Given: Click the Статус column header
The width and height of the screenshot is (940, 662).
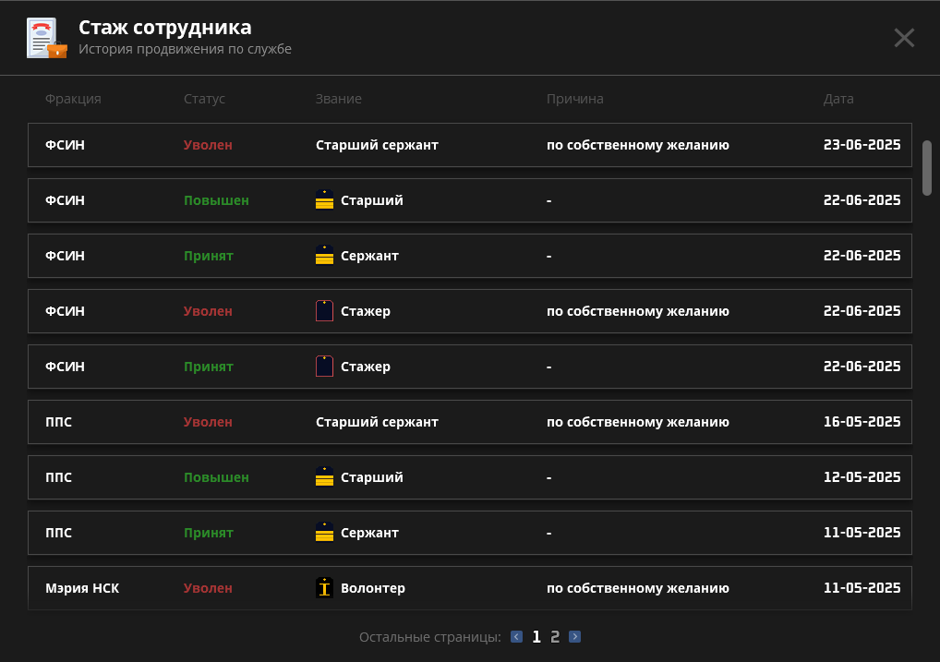Looking at the screenshot, I should pyautogui.click(x=204, y=99).
